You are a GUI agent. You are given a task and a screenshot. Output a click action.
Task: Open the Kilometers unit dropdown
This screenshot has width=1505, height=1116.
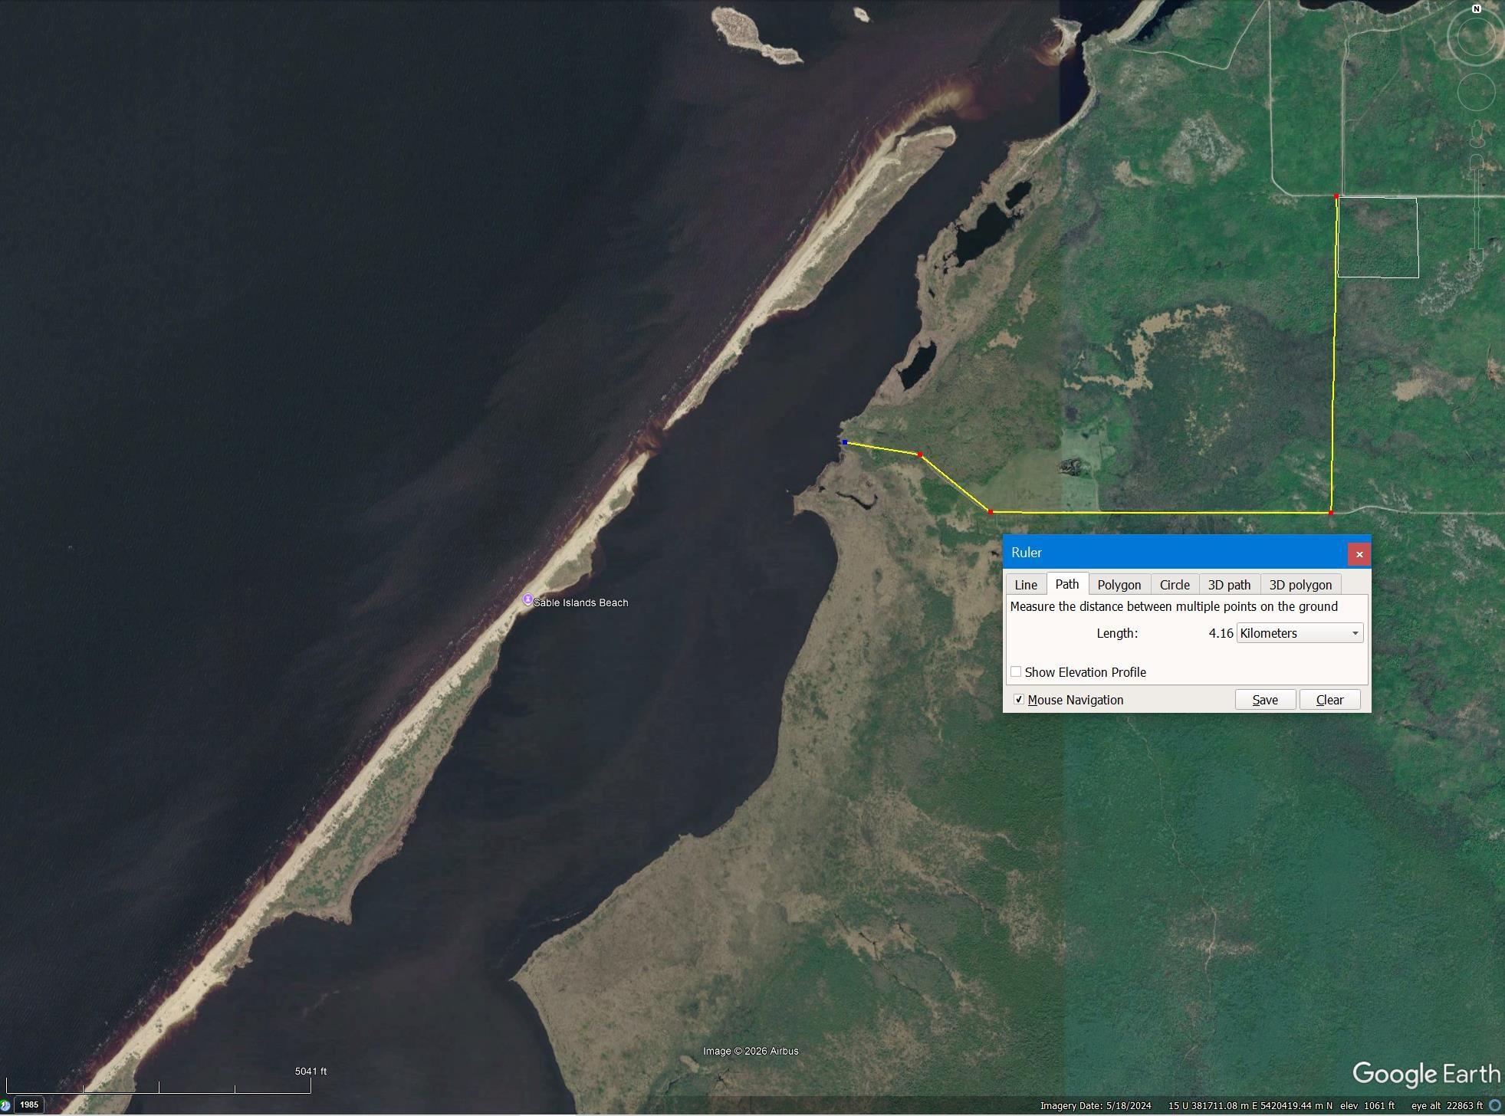pyautogui.click(x=1300, y=633)
